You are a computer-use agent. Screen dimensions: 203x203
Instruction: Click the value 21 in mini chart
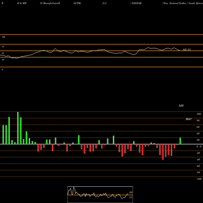131,197
